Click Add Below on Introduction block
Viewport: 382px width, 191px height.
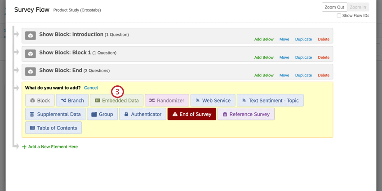click(264, 39)
